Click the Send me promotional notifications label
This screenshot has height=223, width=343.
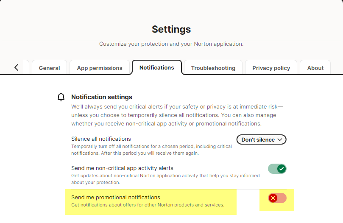pyautogui.click(x=116, y=197)
